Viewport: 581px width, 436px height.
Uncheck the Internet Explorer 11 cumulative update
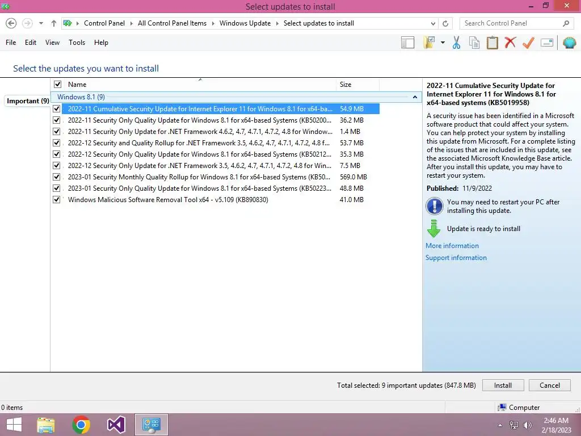[56, 108]
